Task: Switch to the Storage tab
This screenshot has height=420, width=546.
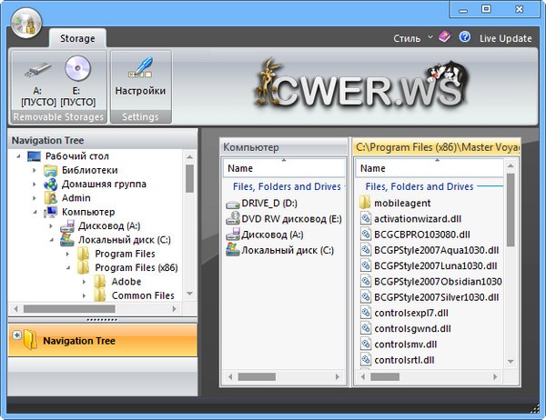Action: pyautogui.click(x=77, y=39)
